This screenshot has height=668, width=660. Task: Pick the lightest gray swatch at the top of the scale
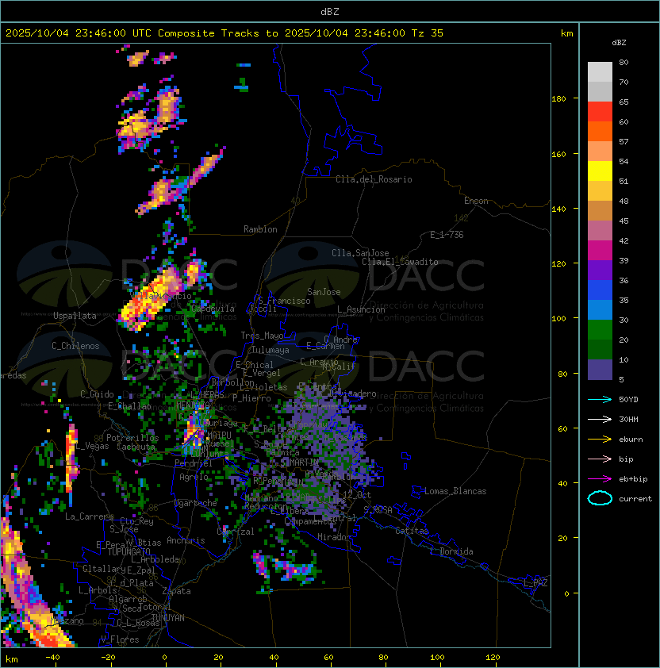pos(600,72)
